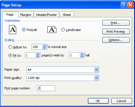
Task: Close the Page Setup dialog
Action: click(x=130, y=5)
